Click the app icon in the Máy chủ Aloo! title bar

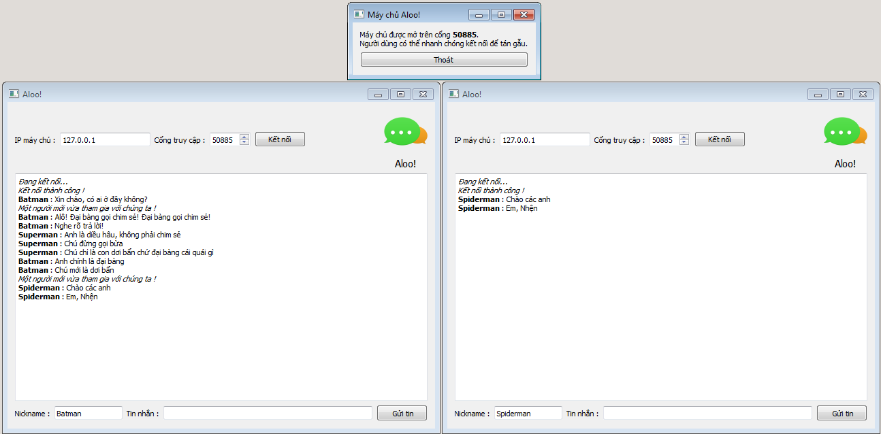coord(359,14)
